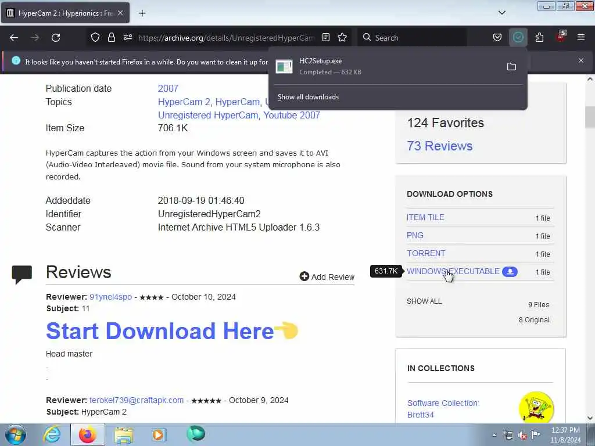Open the HC2Setup.exe completed download
This screenshot has width=595, height=446.
pyautogui.click(x=386, y=66)
